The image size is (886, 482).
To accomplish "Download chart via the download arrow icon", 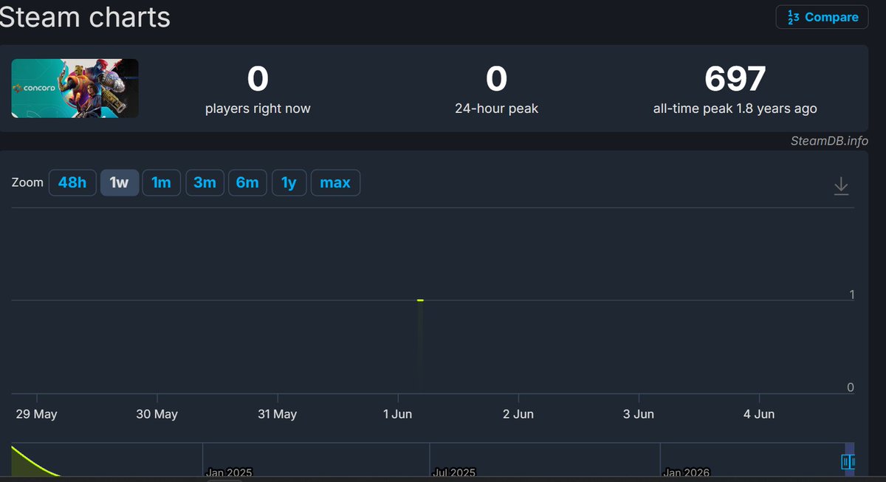I will [841, 186].
